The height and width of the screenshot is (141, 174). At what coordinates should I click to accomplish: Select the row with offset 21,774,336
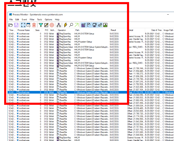pyautogui.click(x=91, y=116)
